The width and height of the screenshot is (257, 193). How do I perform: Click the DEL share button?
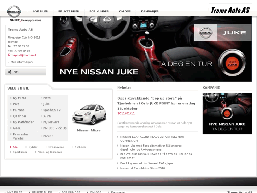[x=26, y=72]
